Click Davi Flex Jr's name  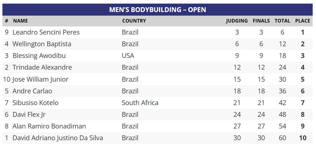click(29, 115)
